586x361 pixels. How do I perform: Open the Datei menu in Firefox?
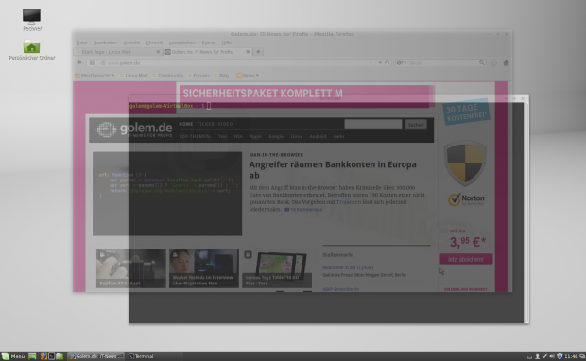pos(81,43)
